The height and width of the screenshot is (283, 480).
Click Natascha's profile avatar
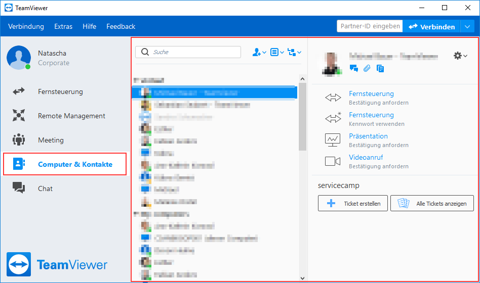pyautogui.click(x=19, y=58)
